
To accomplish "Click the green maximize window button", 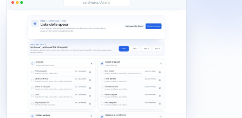I will pos(22,3).
